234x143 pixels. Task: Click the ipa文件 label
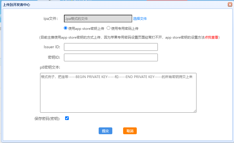click(51, 19)
